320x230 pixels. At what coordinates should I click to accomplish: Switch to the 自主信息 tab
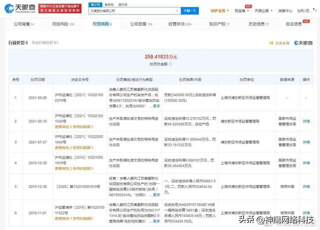(x=294, y=24)
